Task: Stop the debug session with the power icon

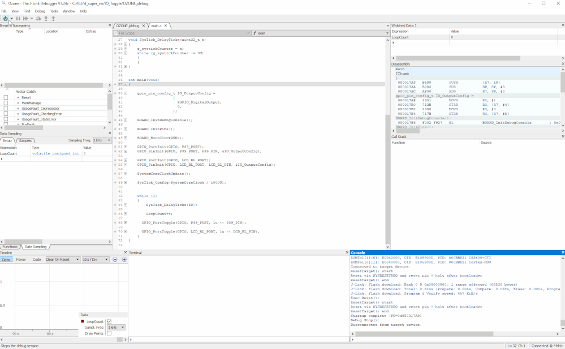Action: (x=6, y=19)
